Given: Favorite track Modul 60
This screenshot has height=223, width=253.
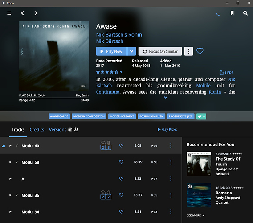Looking at the screenshot, I should [121, 145].
